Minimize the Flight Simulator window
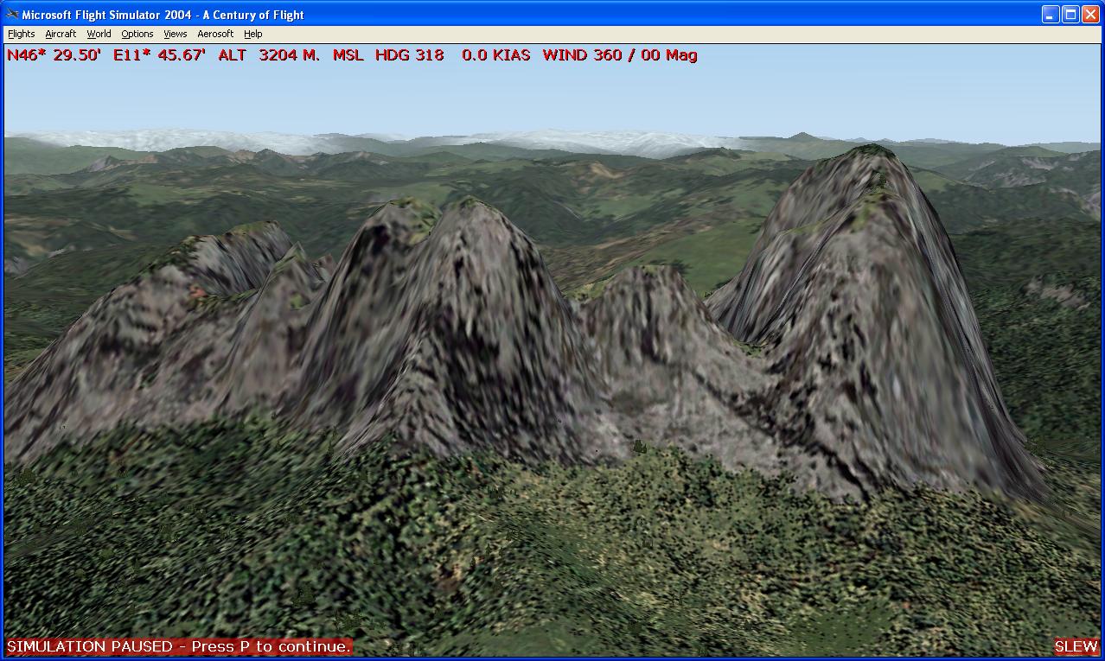The width and height of the screenshot is (1105, 661). click(1050, 14)
